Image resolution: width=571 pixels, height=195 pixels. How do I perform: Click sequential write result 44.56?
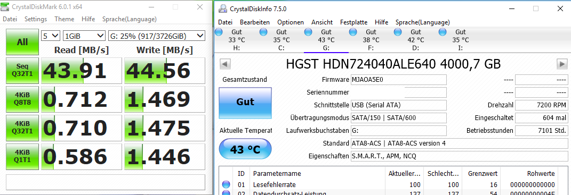coord(165,71)
